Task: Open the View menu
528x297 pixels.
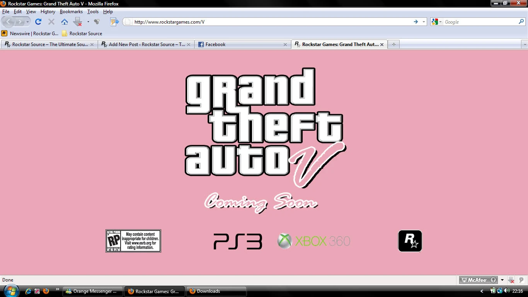Action: coord(31,12)
